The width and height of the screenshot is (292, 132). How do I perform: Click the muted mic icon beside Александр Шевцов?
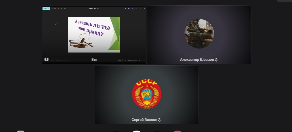coord(216,60)
